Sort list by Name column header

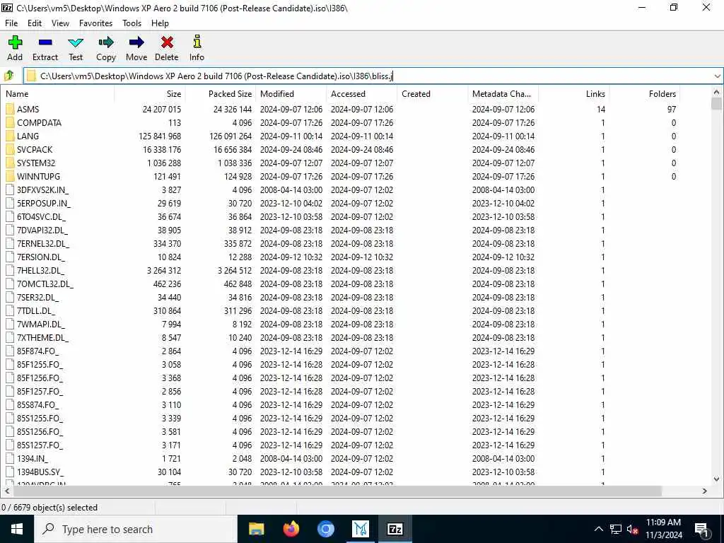tap(58, 94)
